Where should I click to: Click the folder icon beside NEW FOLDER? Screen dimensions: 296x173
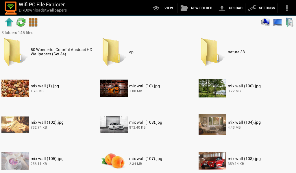(184, 8)
